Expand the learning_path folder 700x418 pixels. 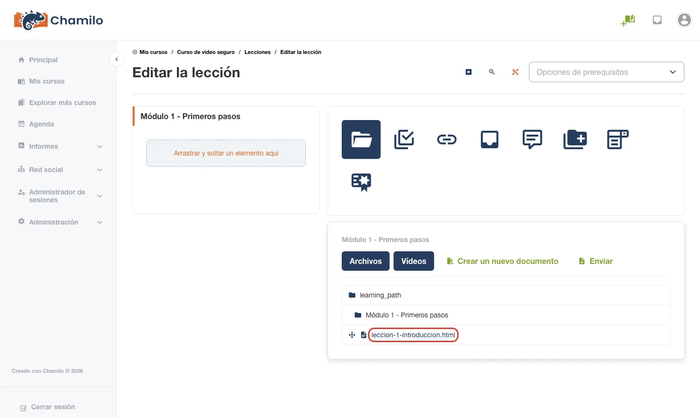(x=506, y=295)
